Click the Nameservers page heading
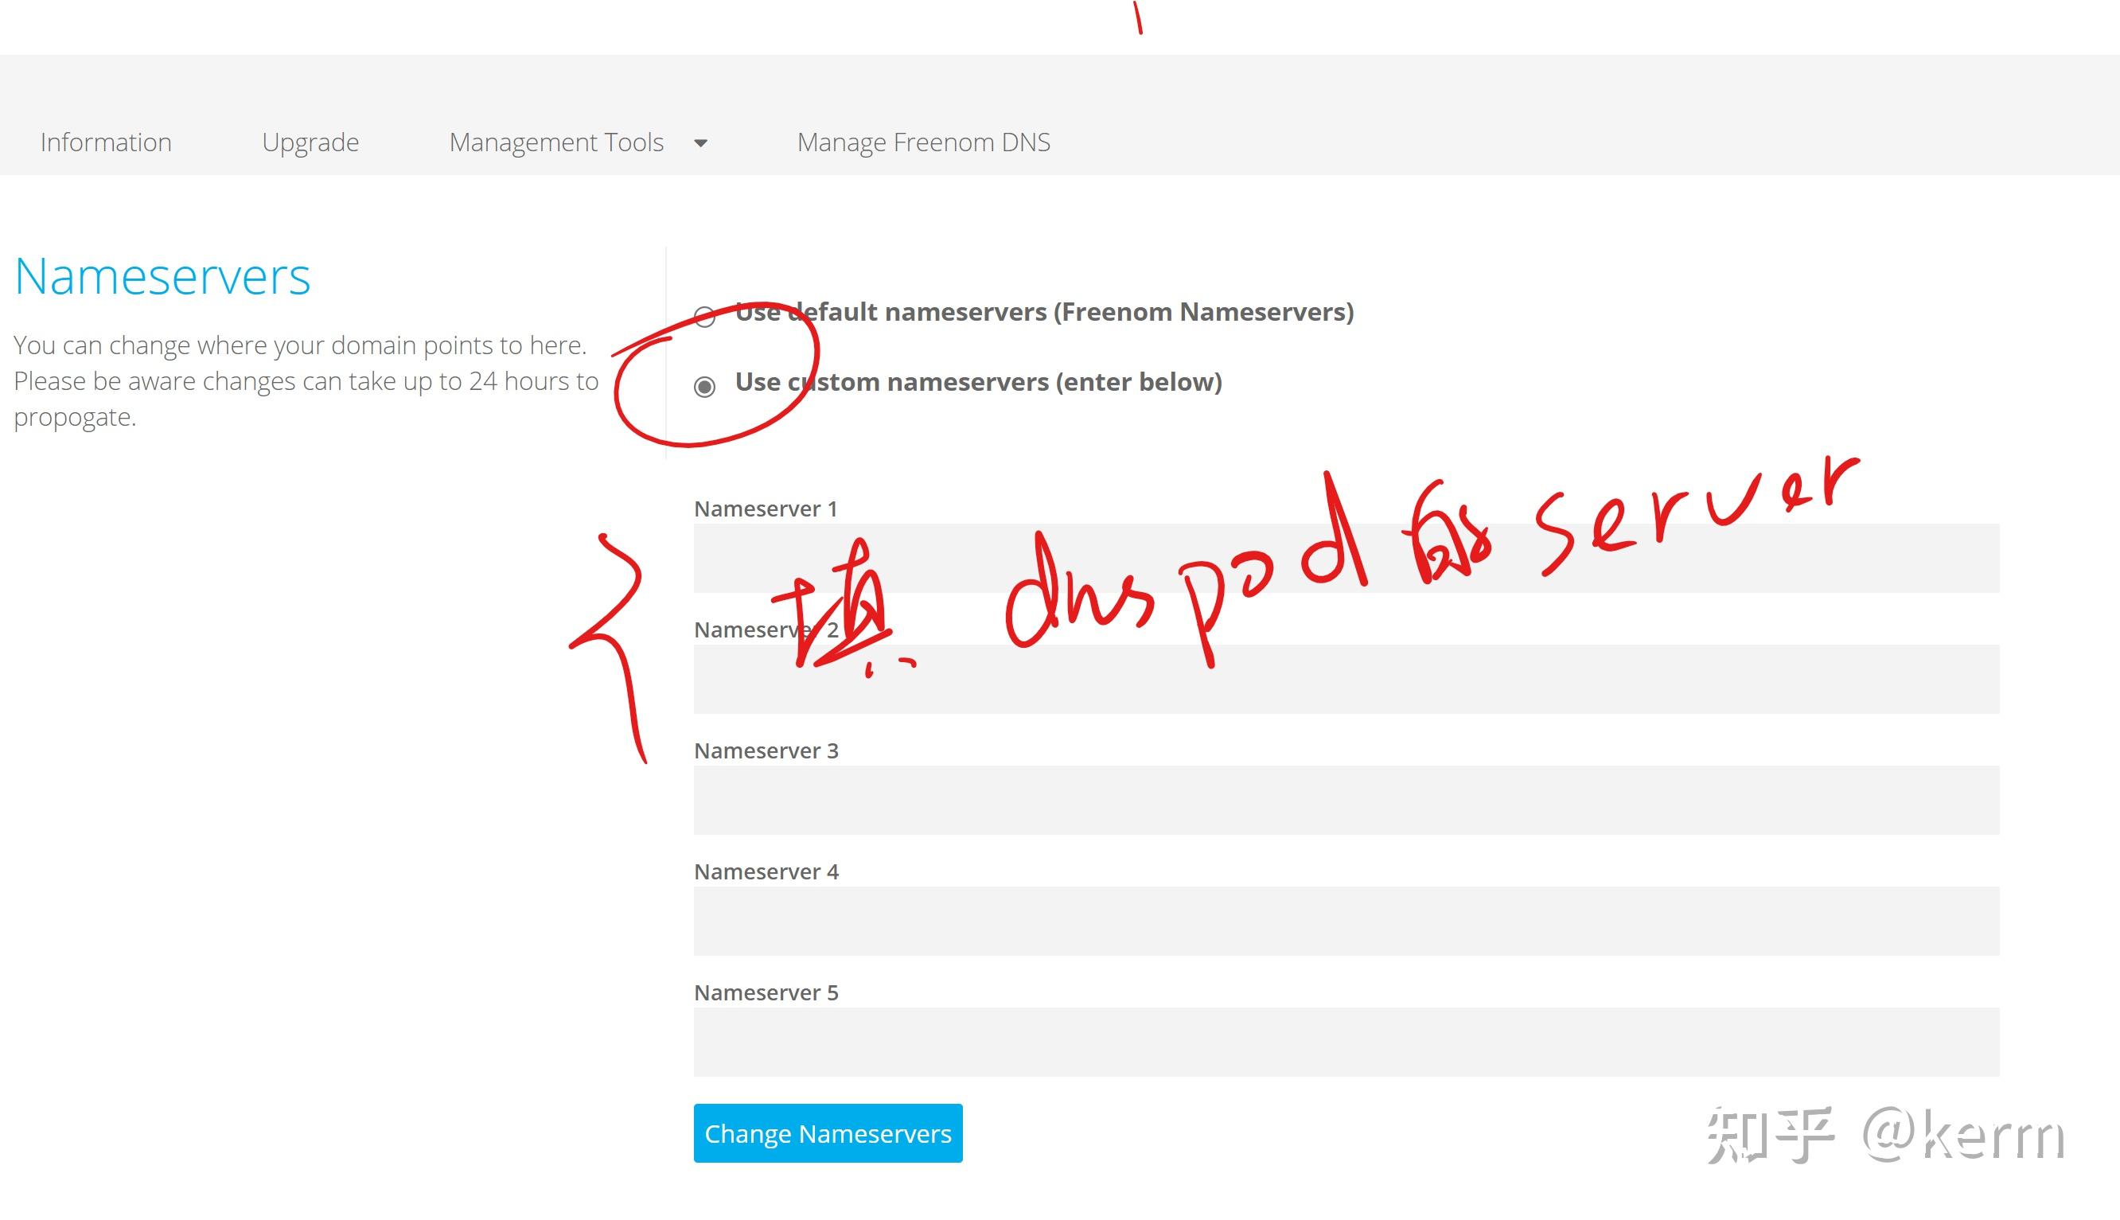The width and height of the screenshot is (2120, 1220). pos(161,276)
